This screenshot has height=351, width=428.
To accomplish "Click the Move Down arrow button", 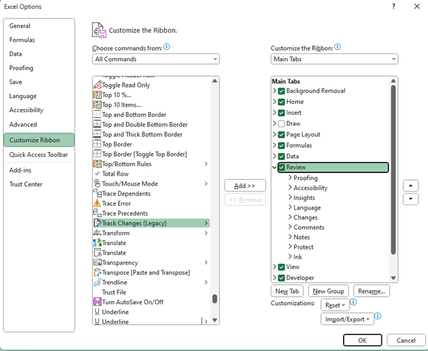I will 411,199.
